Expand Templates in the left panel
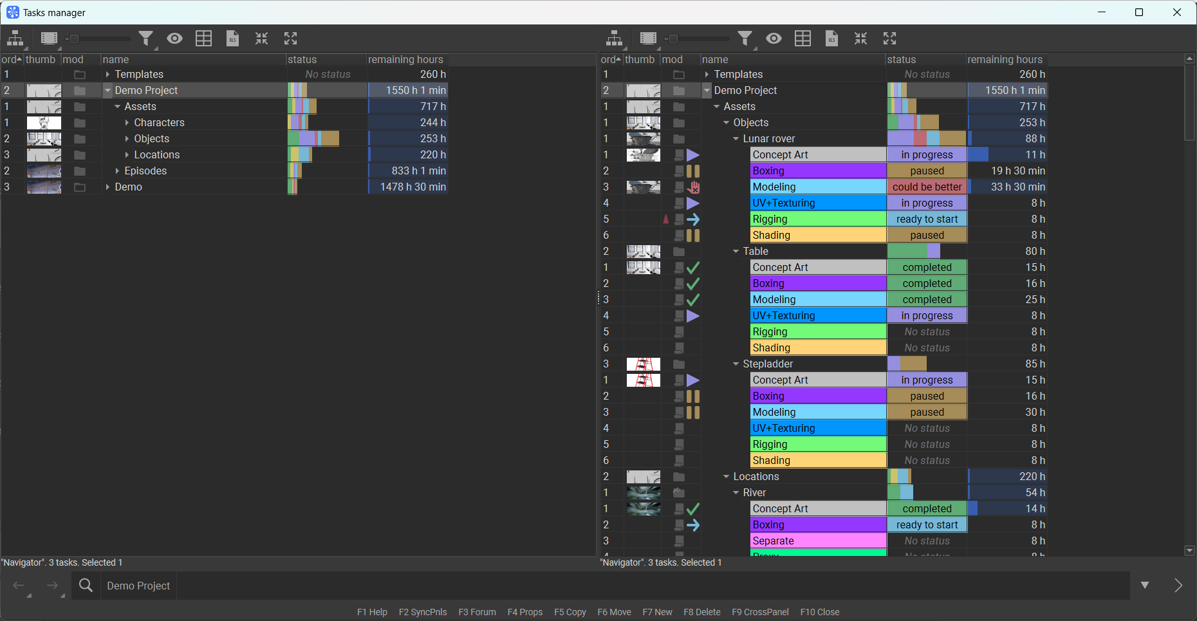Viewport: 1197px width, 621px height. pos(107,75)
